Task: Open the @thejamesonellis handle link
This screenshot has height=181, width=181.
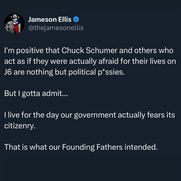Action: [x=56, y=28]
